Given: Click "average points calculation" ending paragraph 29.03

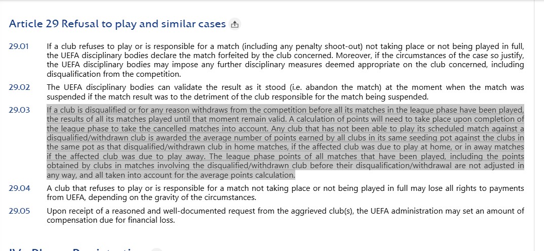Looking at the screenshot, I should (244, 175).
